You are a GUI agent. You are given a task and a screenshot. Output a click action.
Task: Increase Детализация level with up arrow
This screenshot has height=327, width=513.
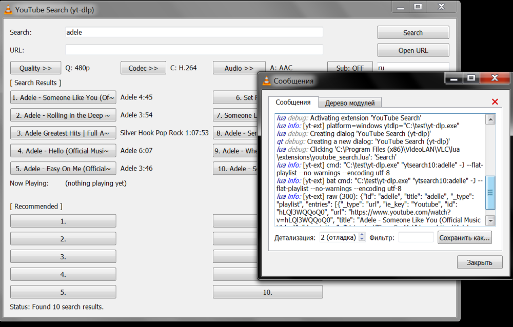click(x=362, y=234)
